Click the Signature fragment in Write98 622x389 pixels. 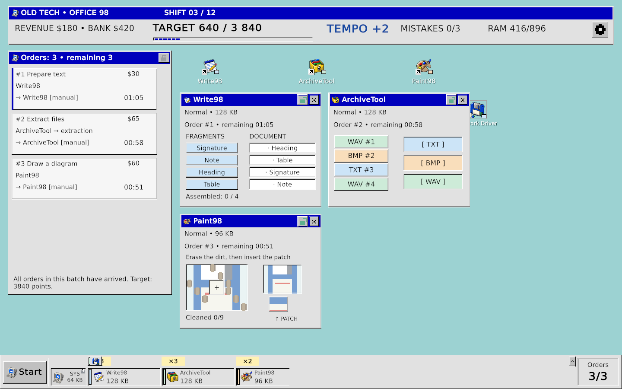[x=212, y=148]
